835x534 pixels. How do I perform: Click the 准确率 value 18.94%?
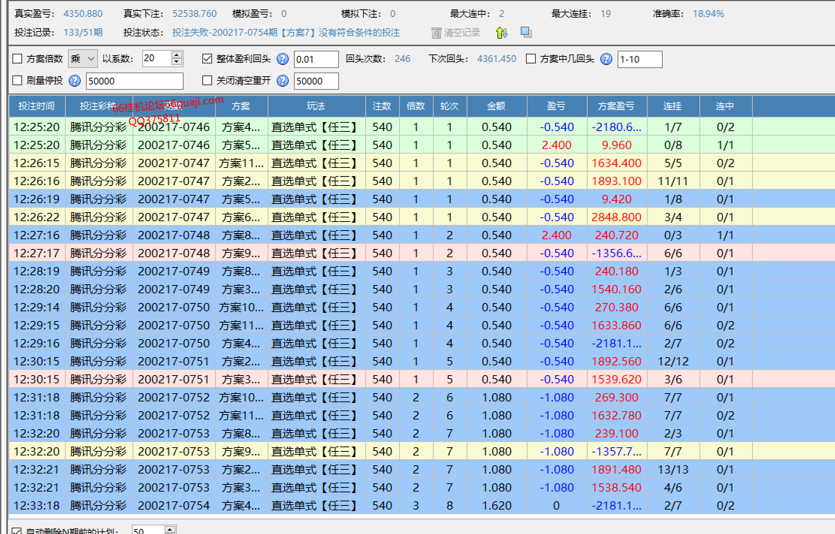[708, 14]
